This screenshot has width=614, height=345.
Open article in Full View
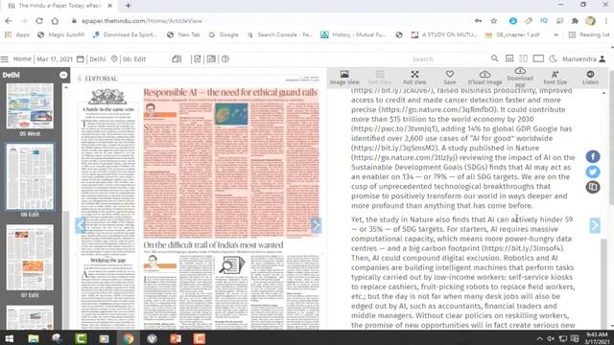[x=414, y=78]
